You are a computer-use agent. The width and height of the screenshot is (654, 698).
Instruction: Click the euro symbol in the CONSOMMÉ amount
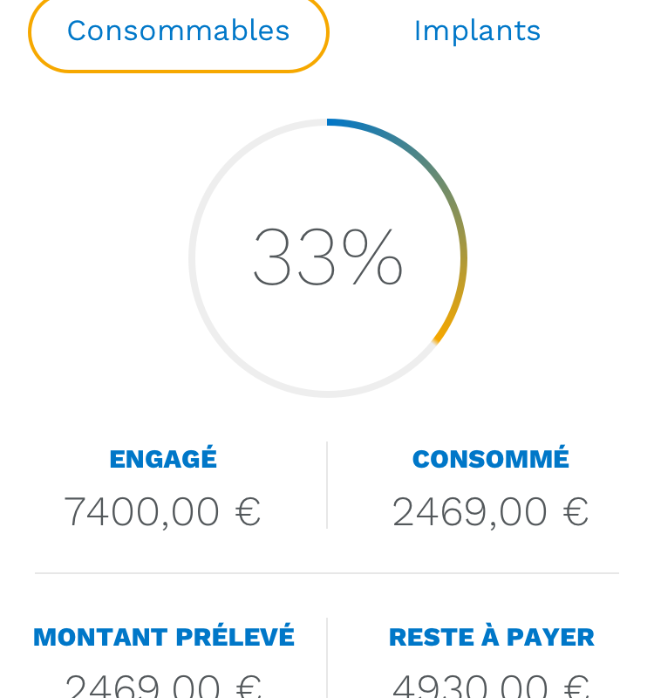(x=576, y=512)
